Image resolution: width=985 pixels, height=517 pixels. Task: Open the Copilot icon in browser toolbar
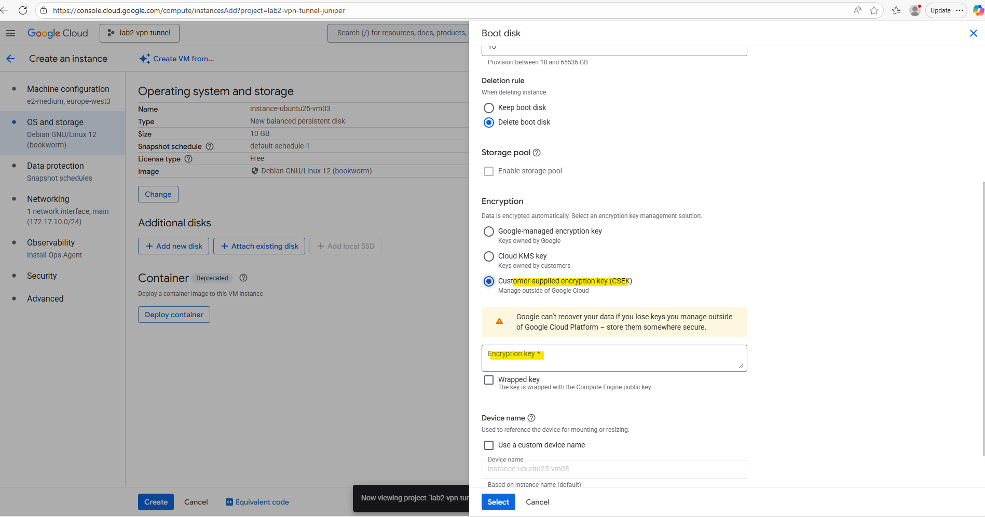click(x=978, y=10)
